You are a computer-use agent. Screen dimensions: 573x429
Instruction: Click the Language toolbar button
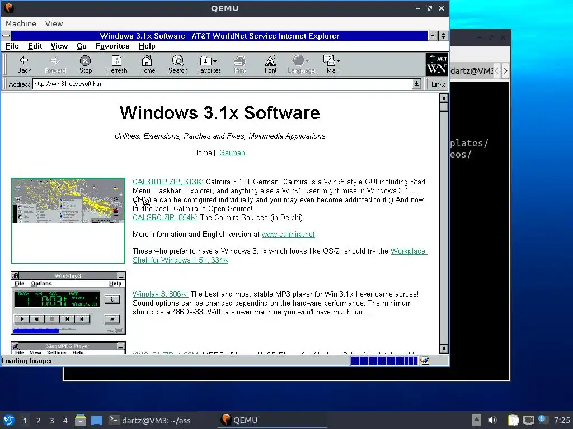tap(301, 65)
